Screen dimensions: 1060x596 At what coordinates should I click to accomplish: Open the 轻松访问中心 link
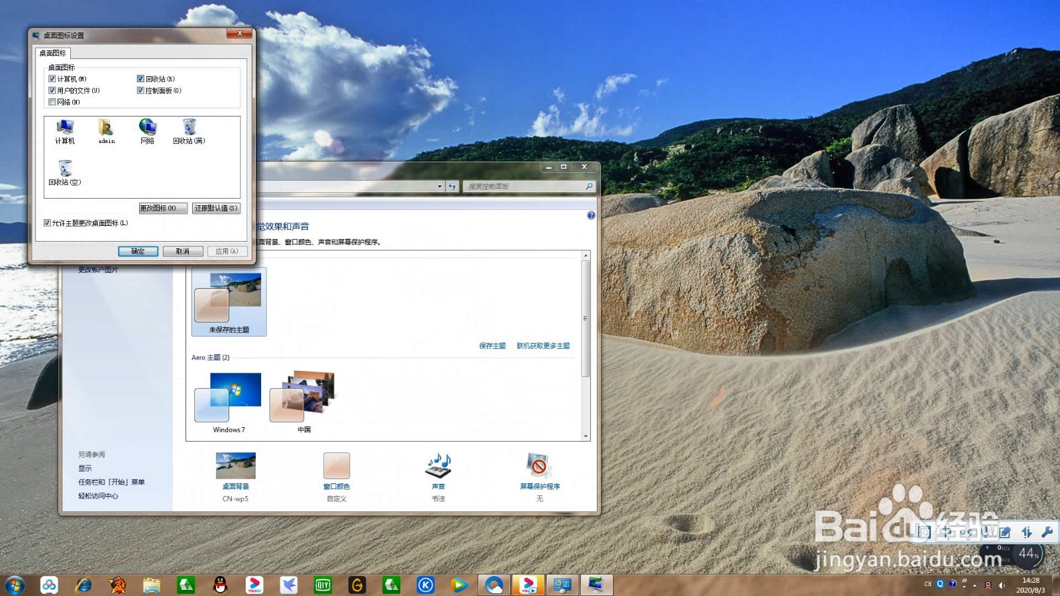[x=98, y=496]
